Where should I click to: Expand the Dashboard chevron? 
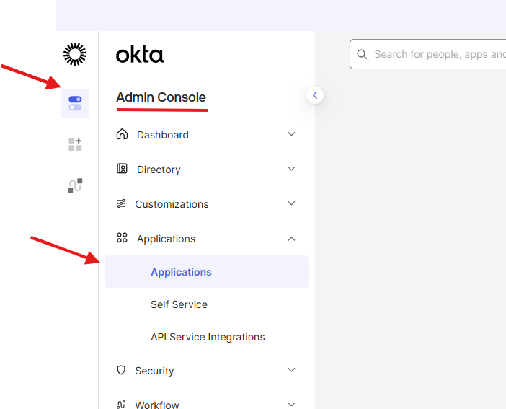(x=291, y=134)
